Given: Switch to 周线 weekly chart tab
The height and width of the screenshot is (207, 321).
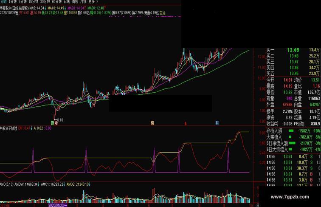Looking at the screenshot, I should point(75,2).
